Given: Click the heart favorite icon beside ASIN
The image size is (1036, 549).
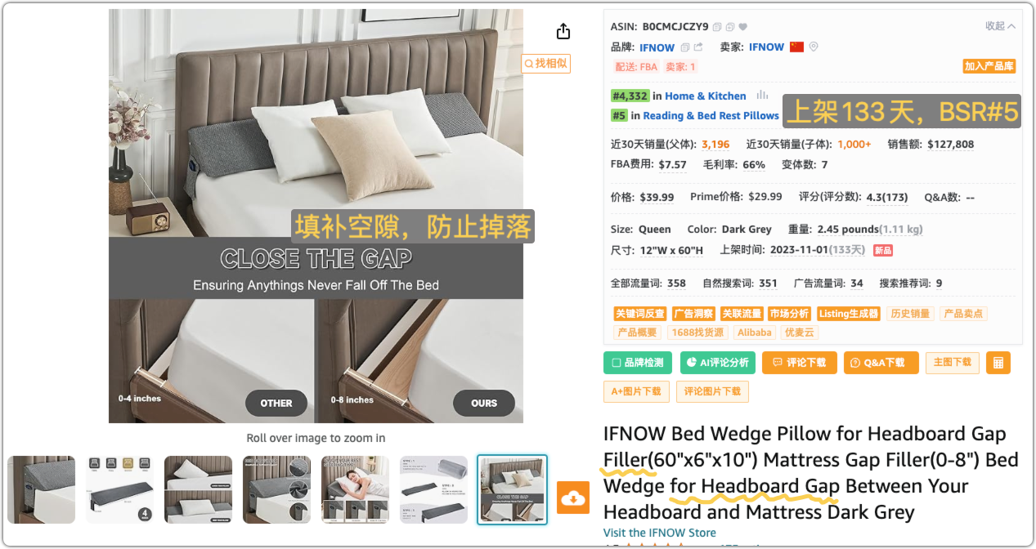Looking at the screenshot, I should click(742, 27).
